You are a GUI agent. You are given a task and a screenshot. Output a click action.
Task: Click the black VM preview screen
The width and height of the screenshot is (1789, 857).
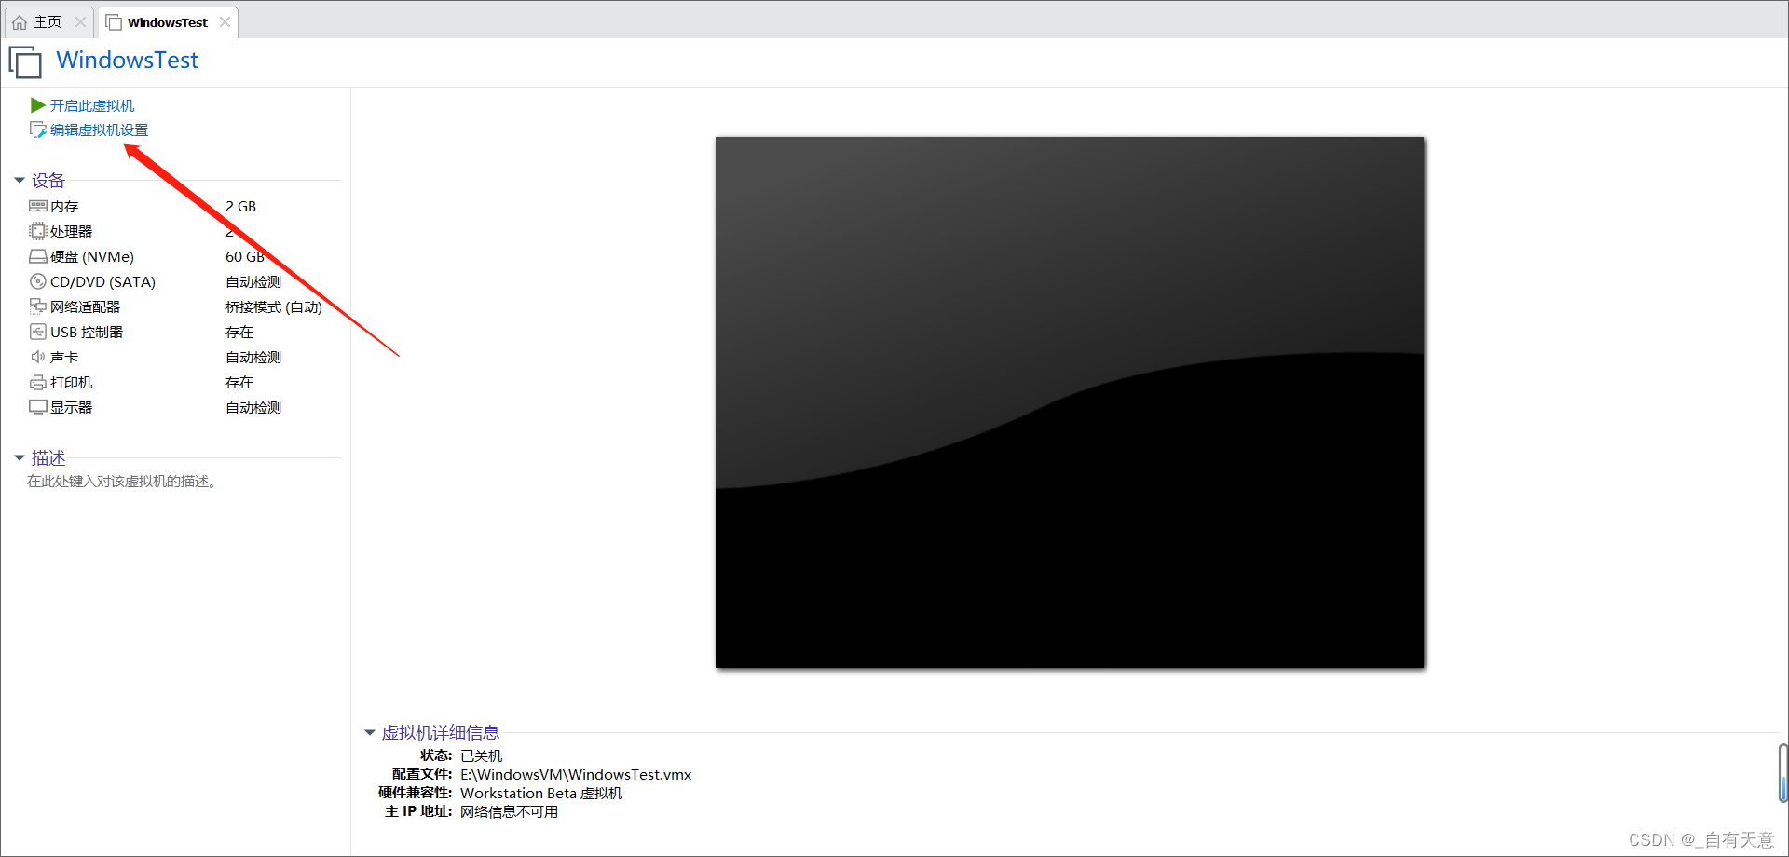(1070, 402)
